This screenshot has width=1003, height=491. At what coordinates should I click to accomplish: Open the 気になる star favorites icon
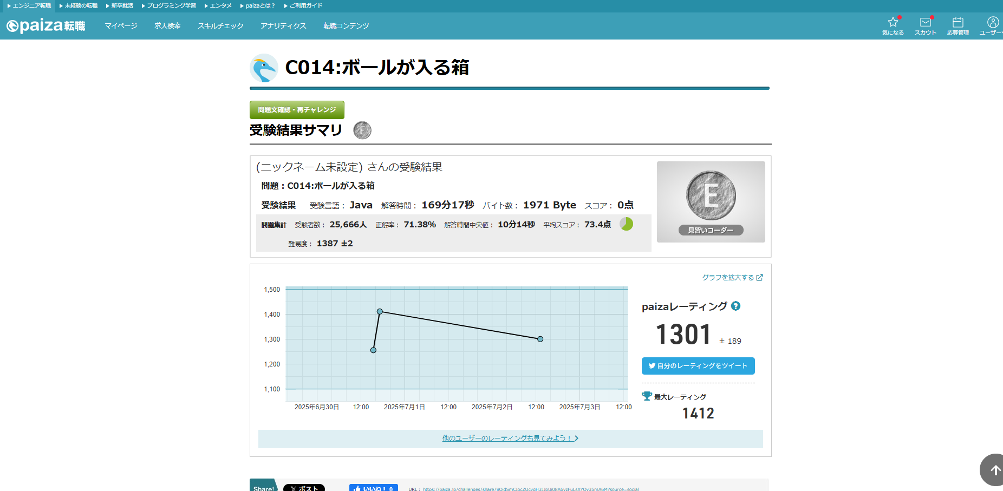point(893,25)
